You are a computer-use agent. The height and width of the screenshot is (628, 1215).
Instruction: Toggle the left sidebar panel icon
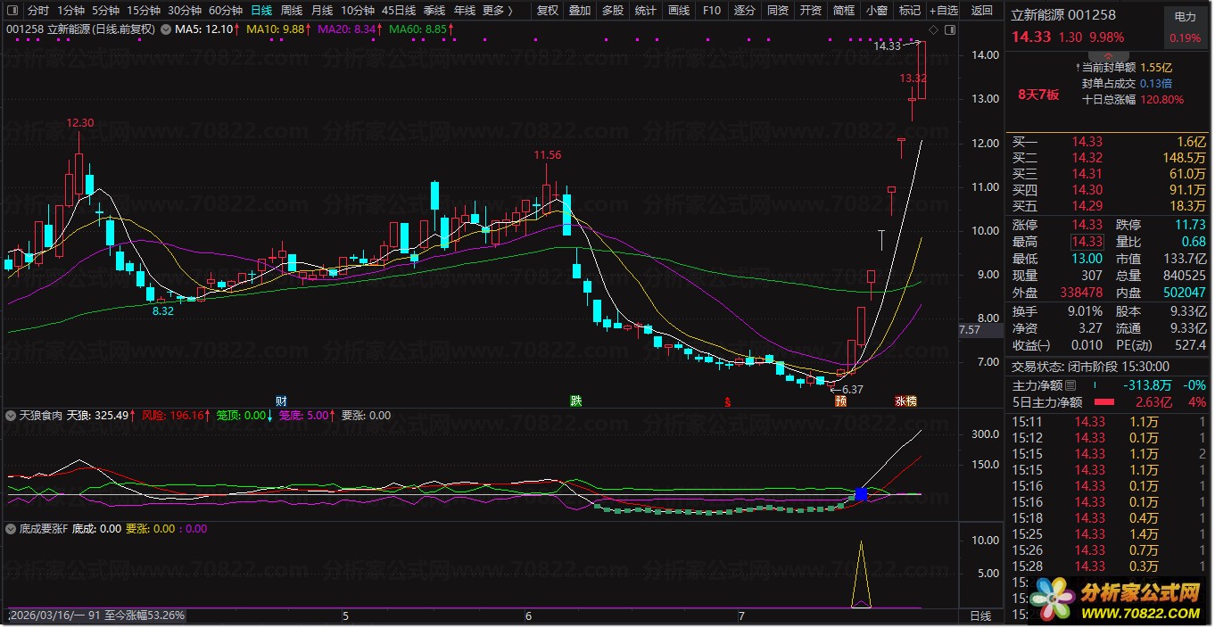pyautogui.click(x=11, y=12)
